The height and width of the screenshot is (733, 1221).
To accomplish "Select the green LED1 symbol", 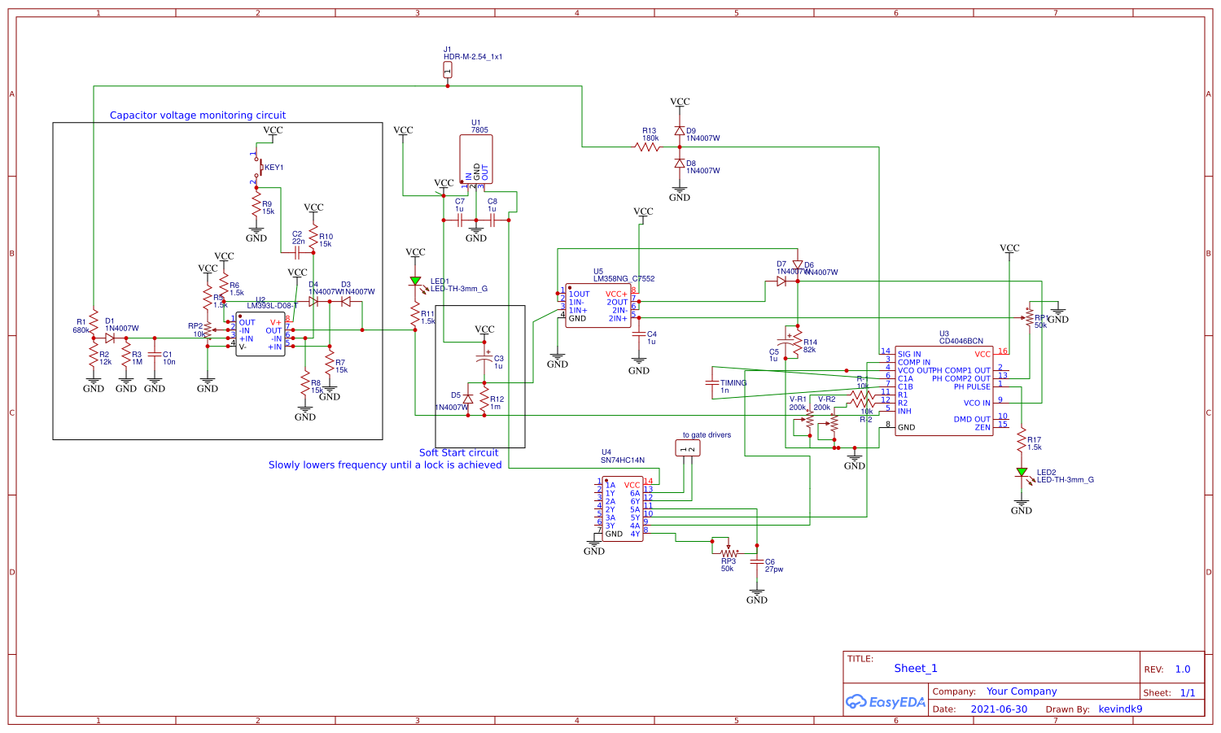I will click(x=415, y=282).
